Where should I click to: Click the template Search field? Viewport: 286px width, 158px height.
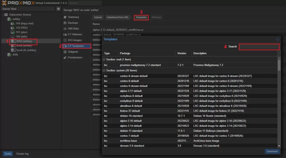coord(259,47)
